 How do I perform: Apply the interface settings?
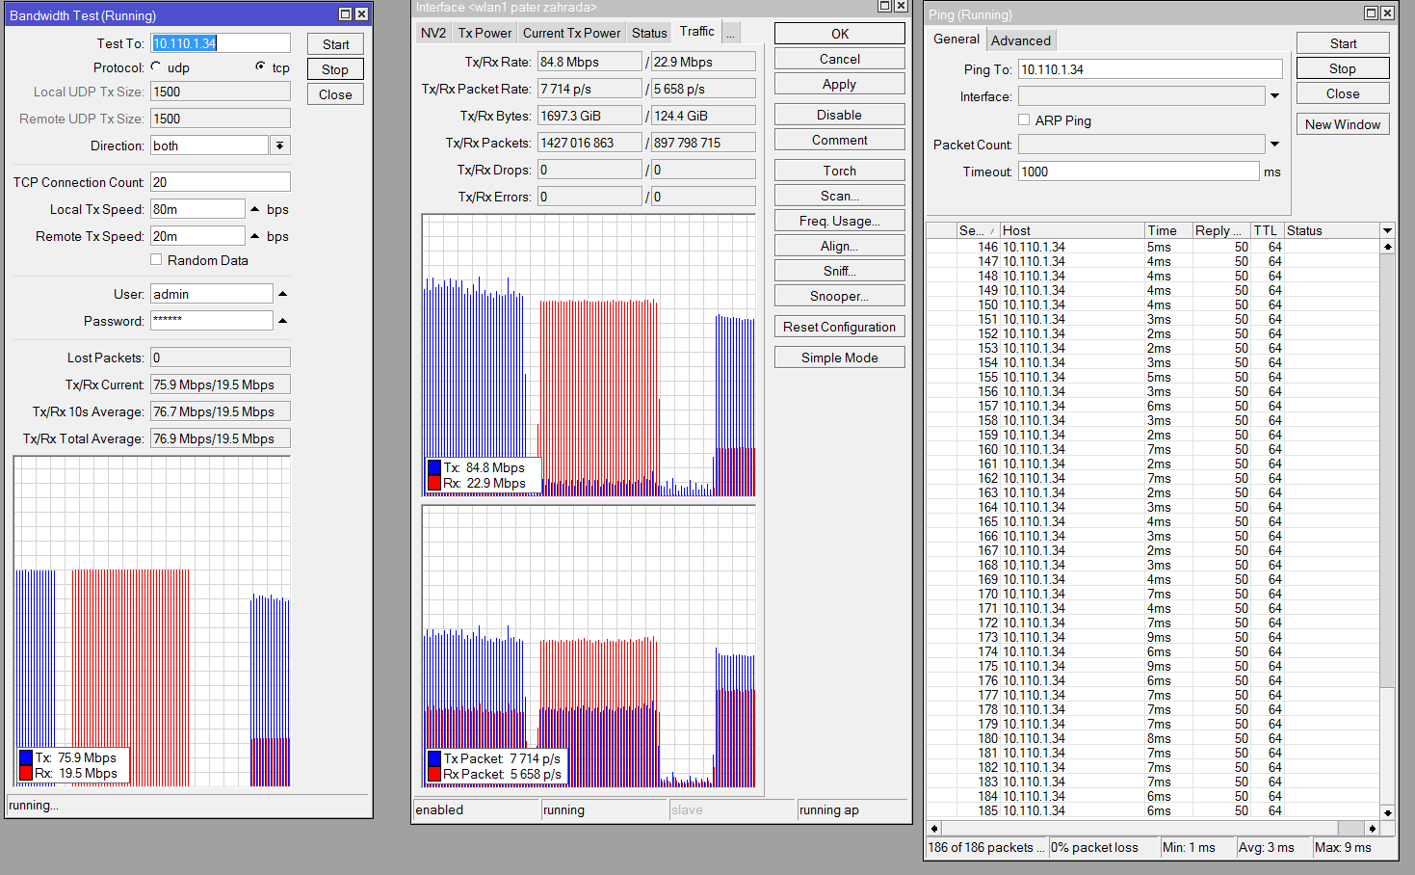coord(840,84)
